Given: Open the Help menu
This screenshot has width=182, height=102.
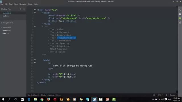Looking at the screenshot, I should tap(36, 4).
